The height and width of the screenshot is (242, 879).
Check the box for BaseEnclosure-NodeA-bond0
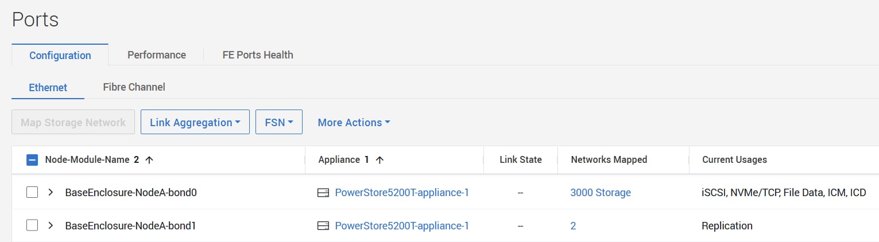pos(32,193)
